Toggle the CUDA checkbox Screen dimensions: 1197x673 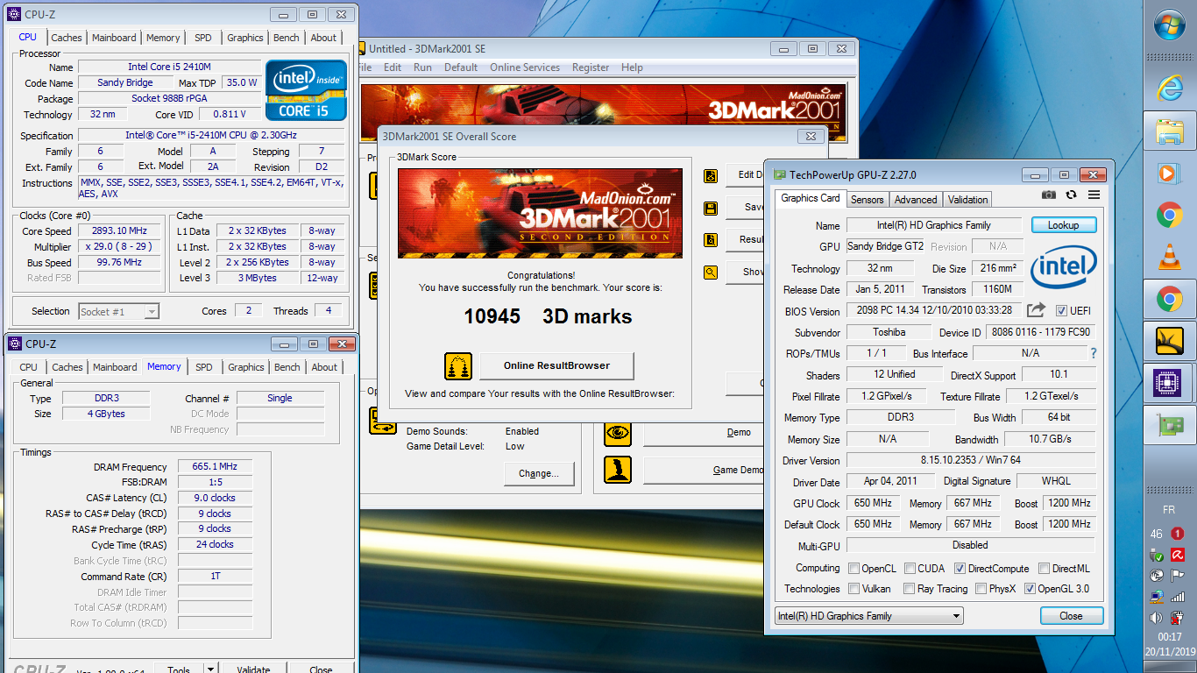pyautogui.click(x=910, y=568)
